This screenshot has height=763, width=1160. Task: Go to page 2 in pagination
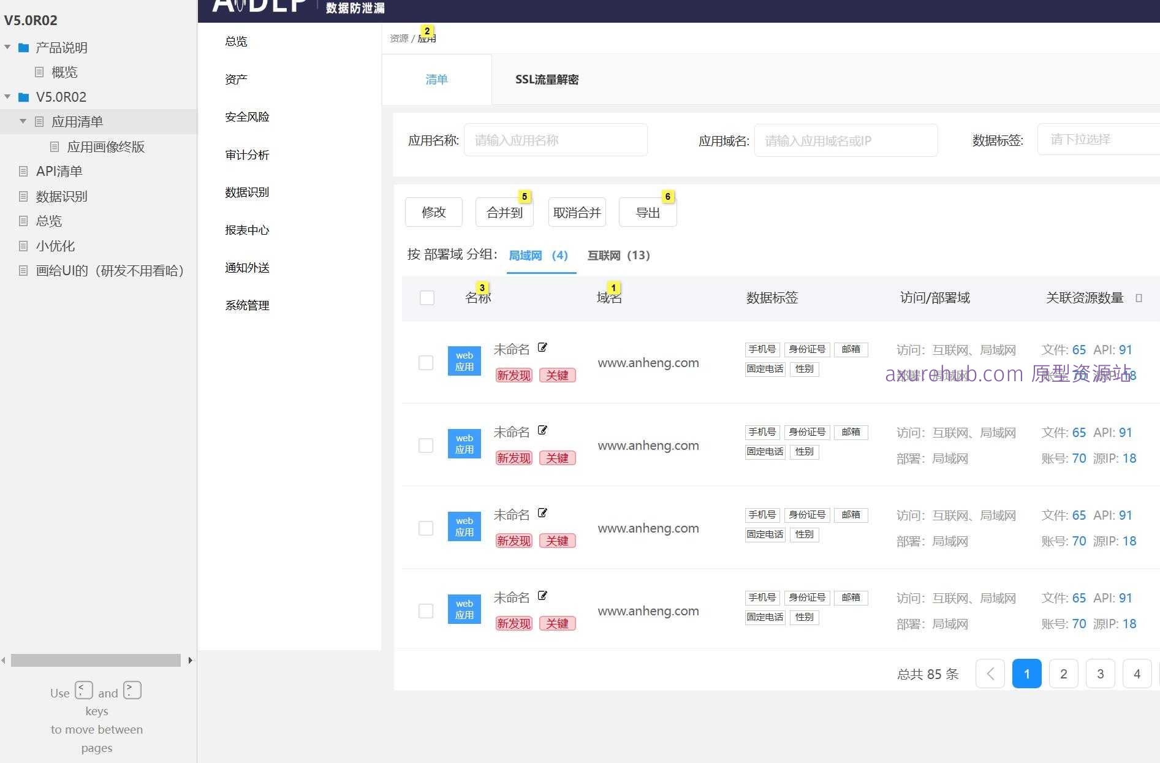pyautogui.click(x=1064, y=674)
